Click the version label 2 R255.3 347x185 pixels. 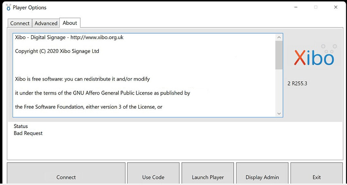pyautogui.click(x=297, y=83)
